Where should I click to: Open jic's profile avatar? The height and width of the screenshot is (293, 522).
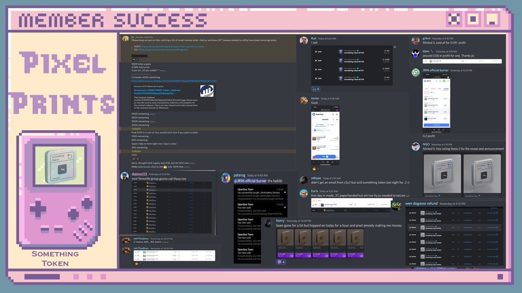tap(126, 39)
